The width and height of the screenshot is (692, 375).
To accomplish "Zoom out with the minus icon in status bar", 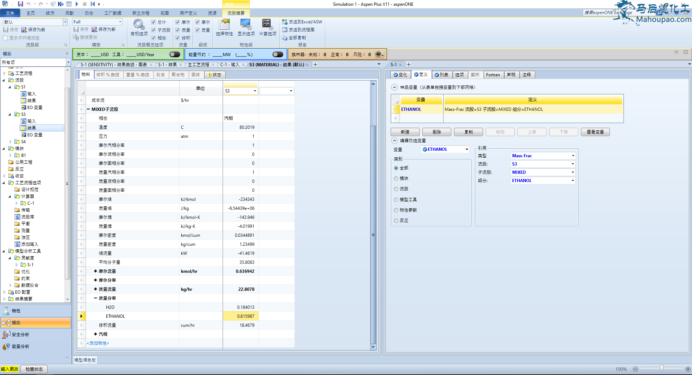I will 635,369.
